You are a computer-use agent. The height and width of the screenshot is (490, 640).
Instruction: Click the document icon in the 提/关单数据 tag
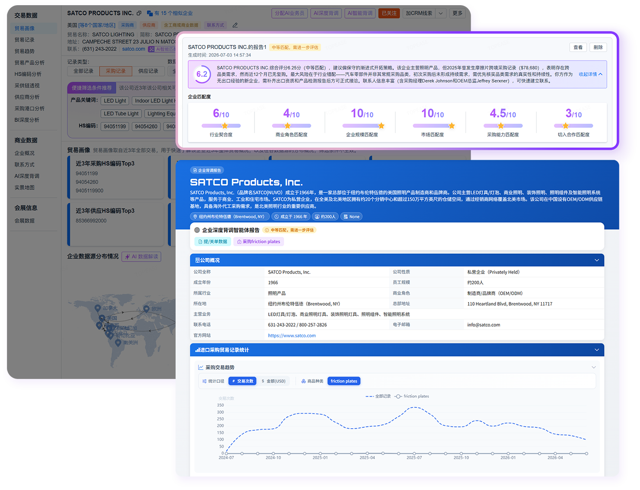200,242
